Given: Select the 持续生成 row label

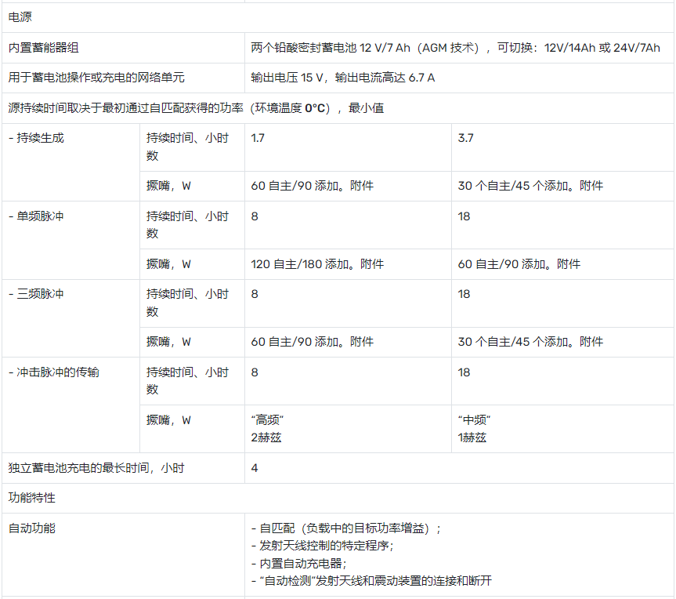Looking at the screenshot, I should point(36,138).
